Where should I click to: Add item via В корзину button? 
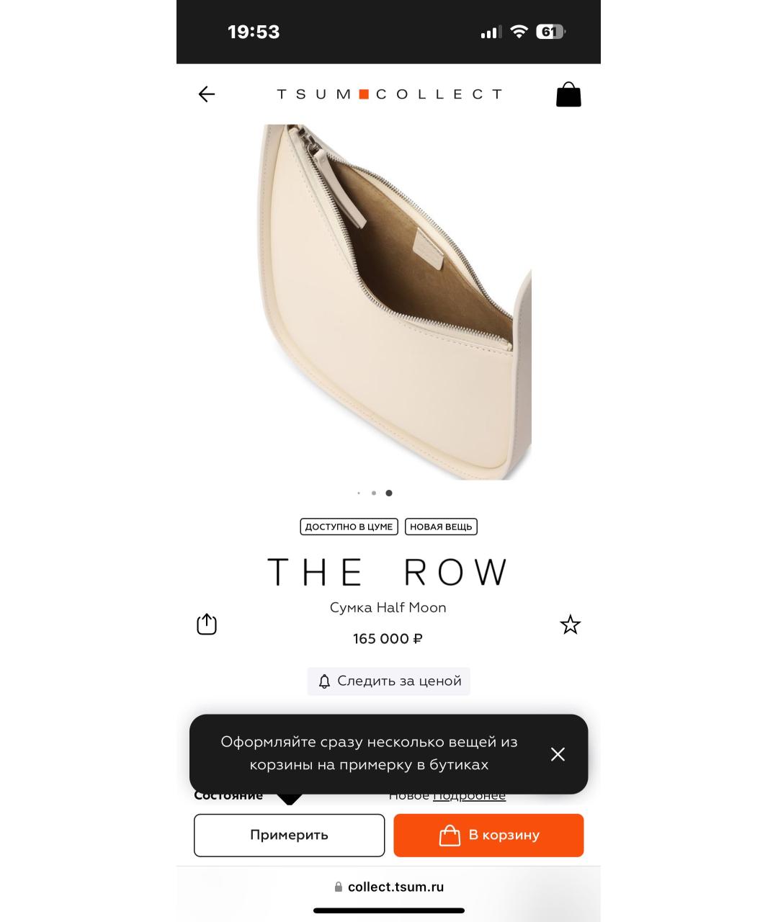pyautogui.click(x=488, y=836)
